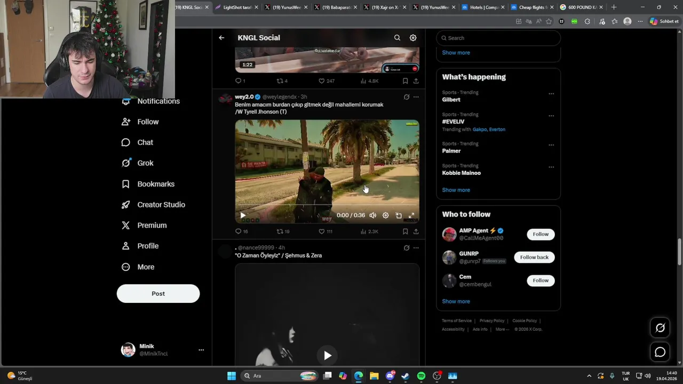Screen dimensions: 683x384
Task: Open options for Gilbert trend
Action: (551, 94)
